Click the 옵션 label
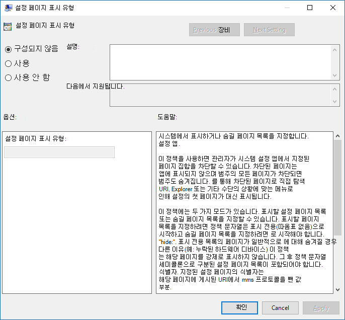 (x=10, y=117)
